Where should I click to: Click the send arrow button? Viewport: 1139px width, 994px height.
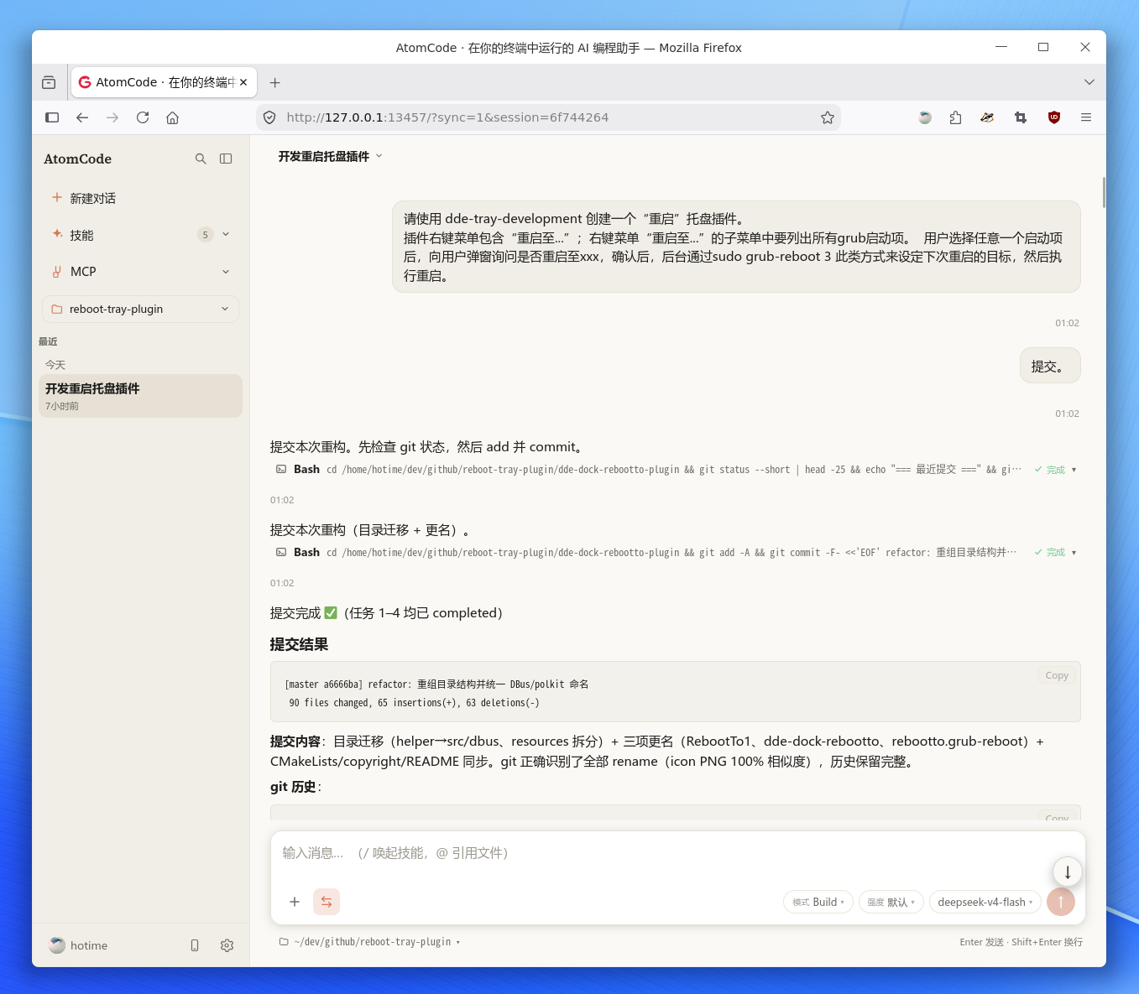coord(1061,902)
